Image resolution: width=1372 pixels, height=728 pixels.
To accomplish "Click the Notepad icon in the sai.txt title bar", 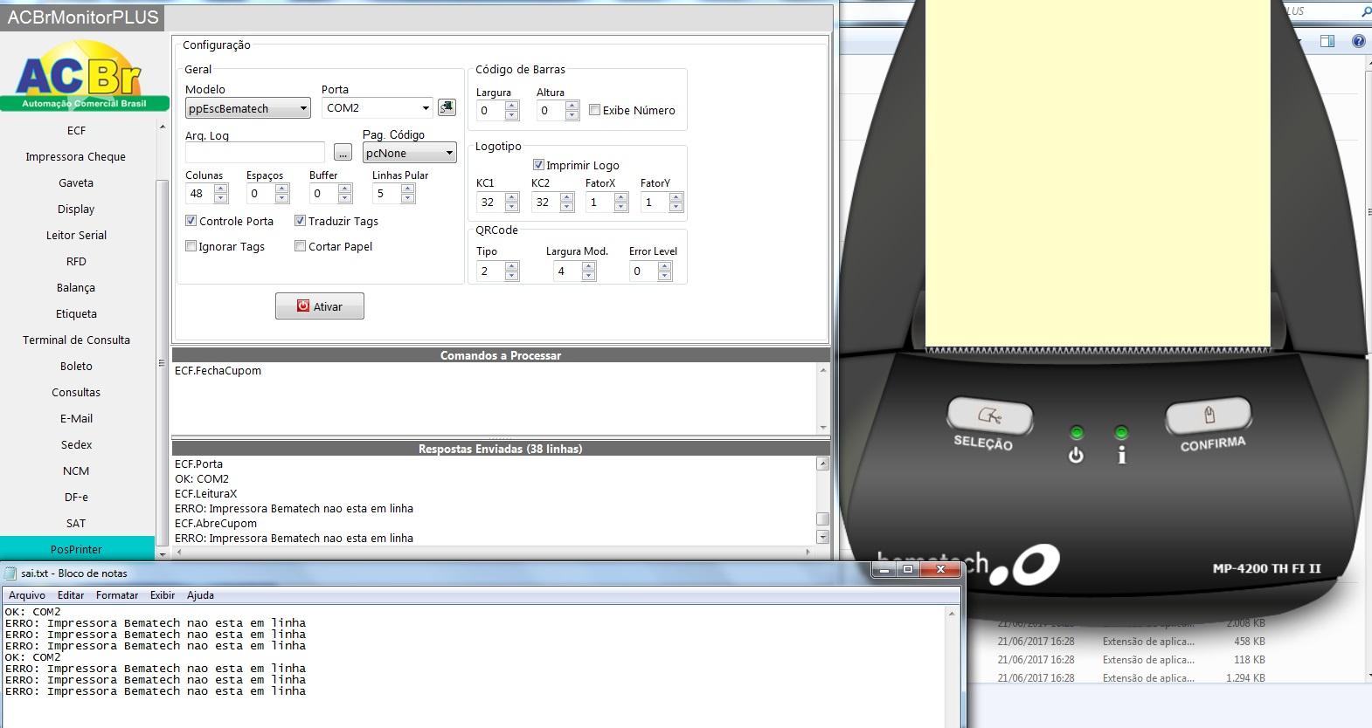I will coord(10,573).
